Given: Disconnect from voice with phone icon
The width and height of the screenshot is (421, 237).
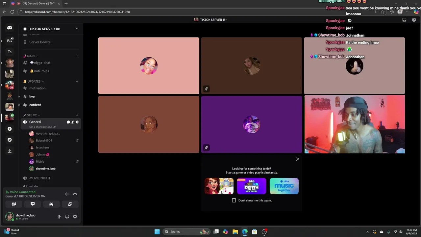Looking at the screenshot, I should [75, 194].
